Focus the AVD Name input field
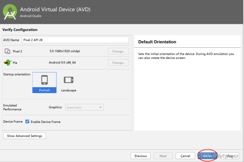The width and height of the screenshot is (244, 162). click(75, 40)
